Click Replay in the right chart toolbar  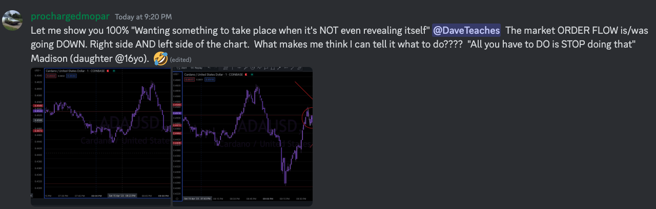[x=197, y=68]
